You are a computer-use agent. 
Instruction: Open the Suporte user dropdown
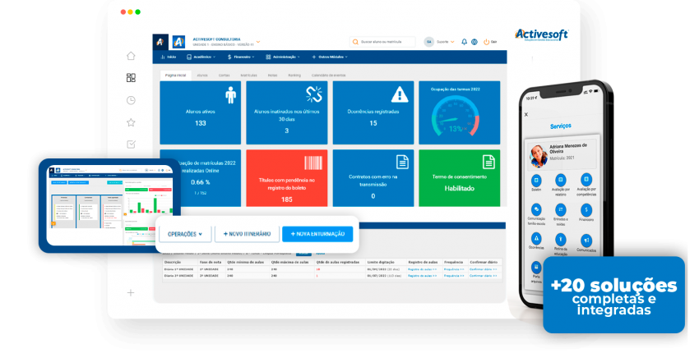point(446,42)
